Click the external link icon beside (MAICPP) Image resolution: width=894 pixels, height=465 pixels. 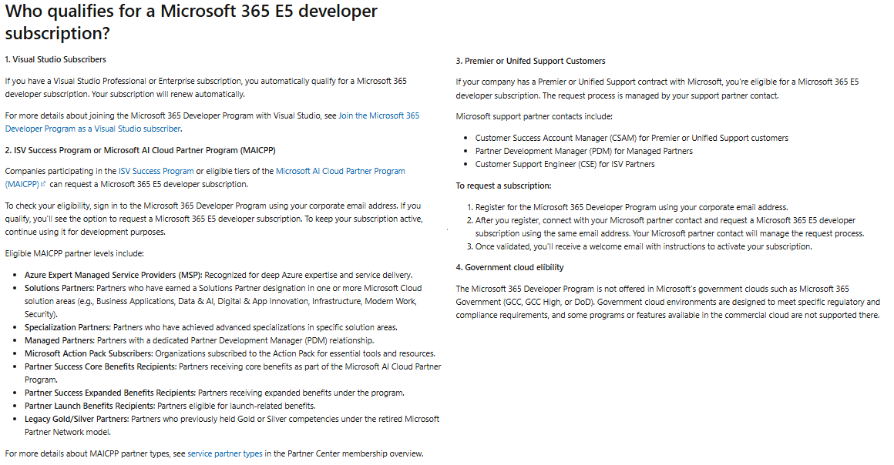tap(42, 184)
